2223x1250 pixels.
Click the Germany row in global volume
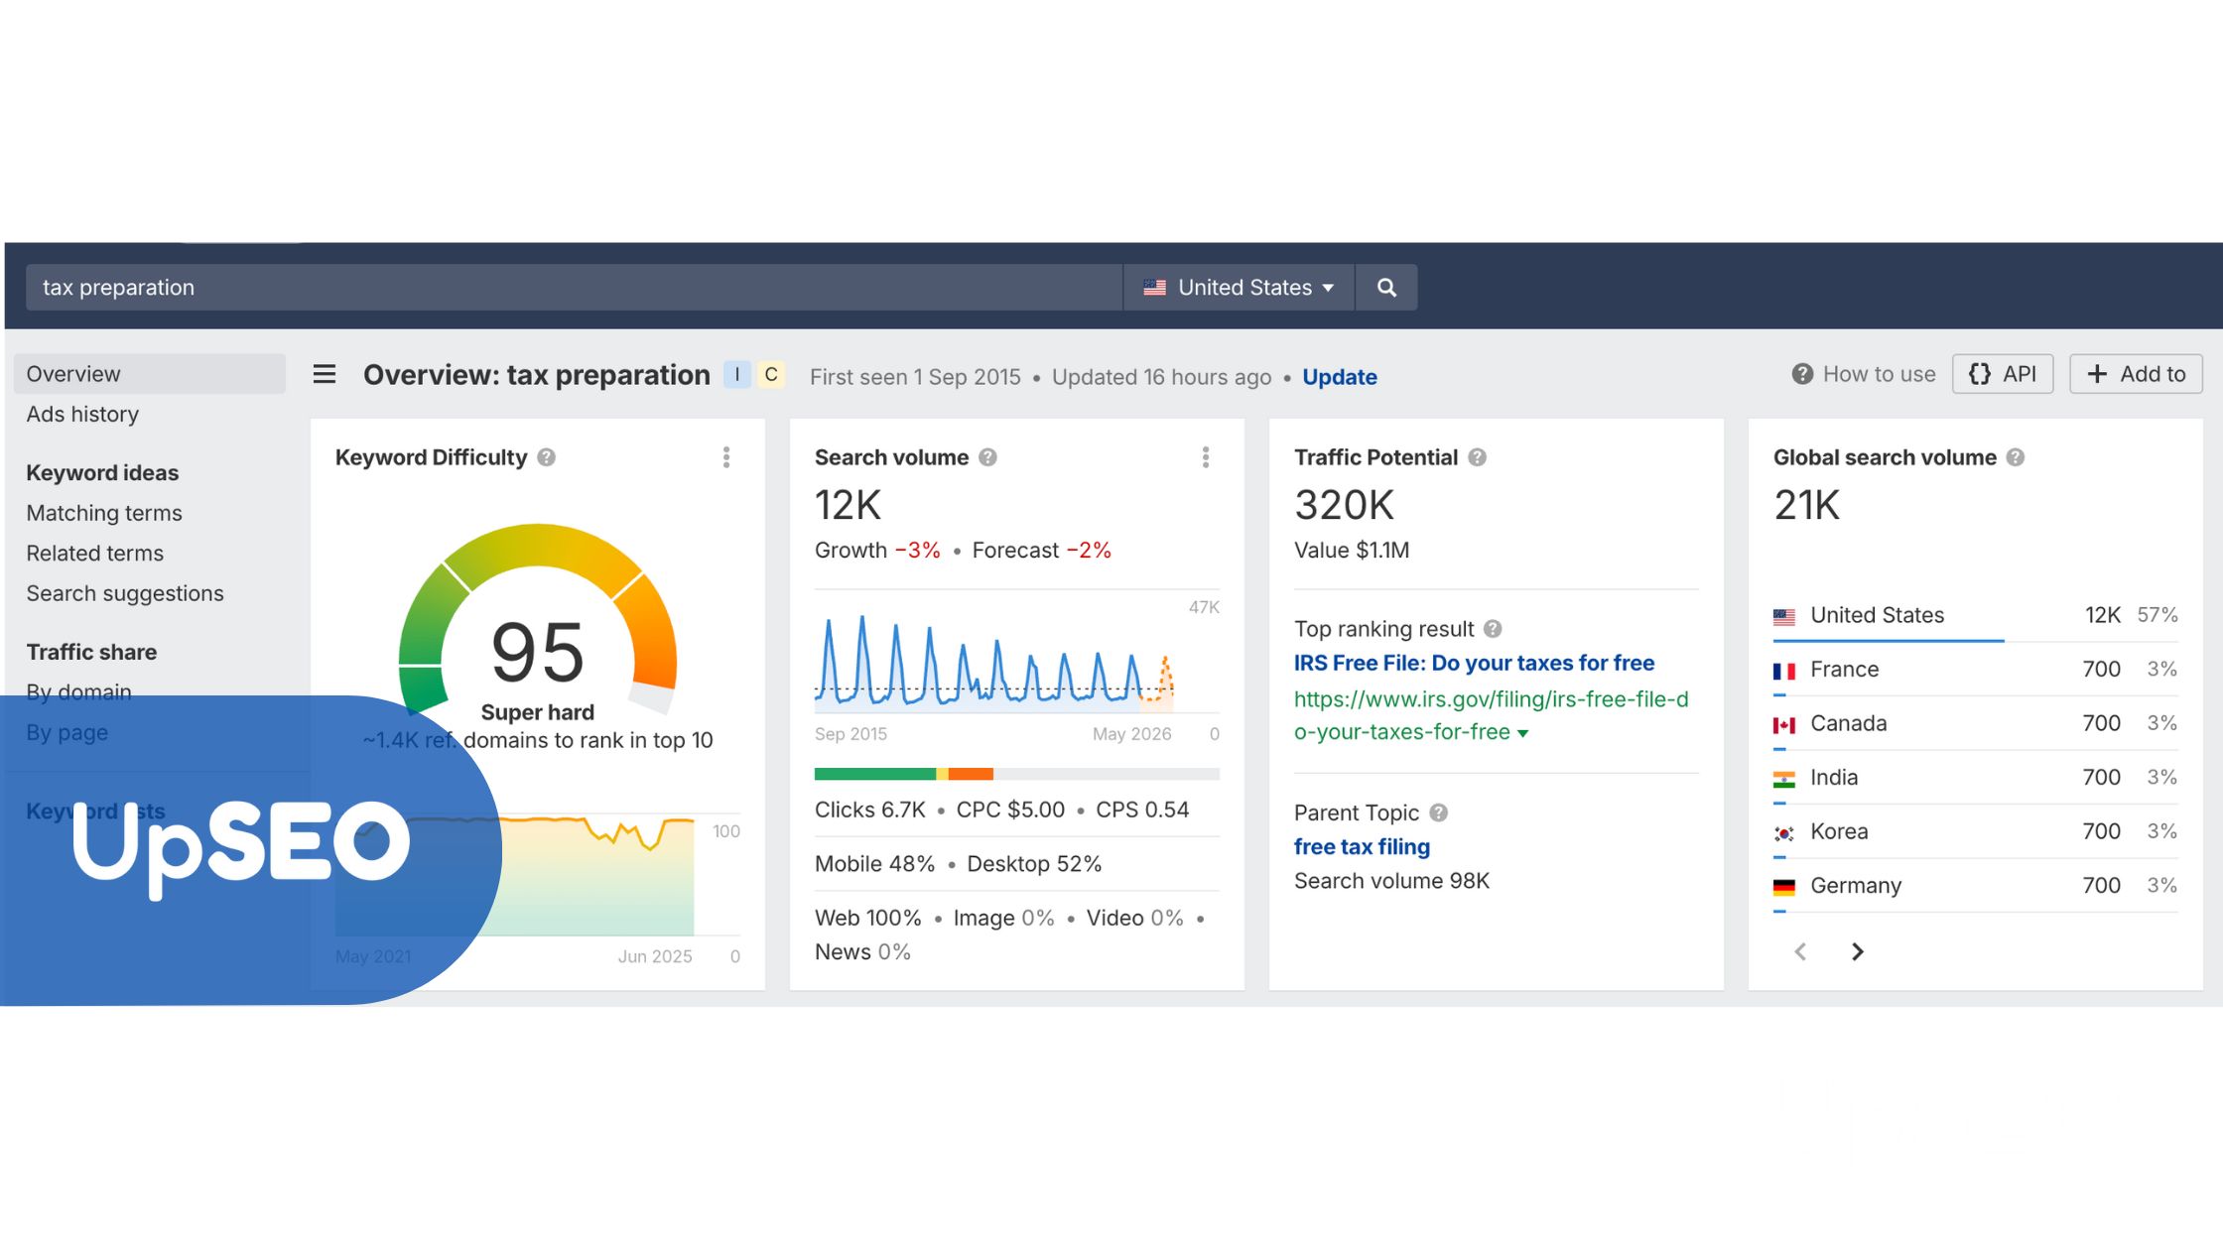pos(1975,886)
